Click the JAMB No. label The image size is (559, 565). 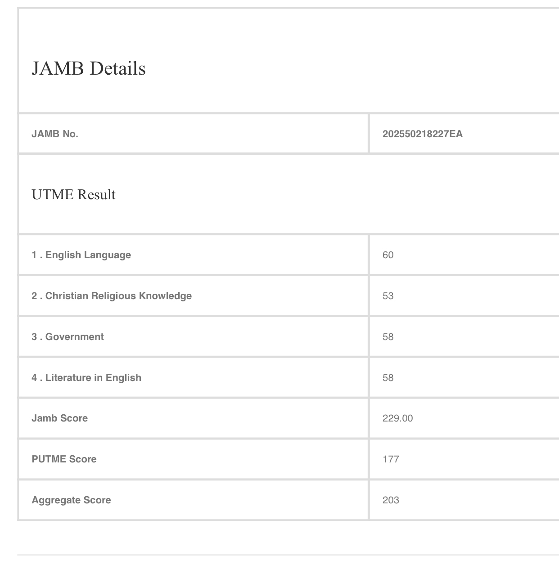pyautogui.click(x=55, y=134)
